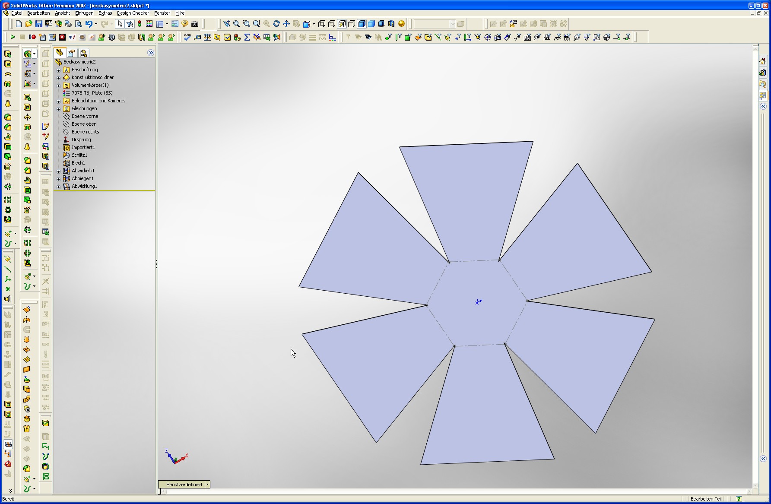The width and height of the screenshot is (771, 504).
Task: Click the spell check ABC icon
Action: coord(187,37)
